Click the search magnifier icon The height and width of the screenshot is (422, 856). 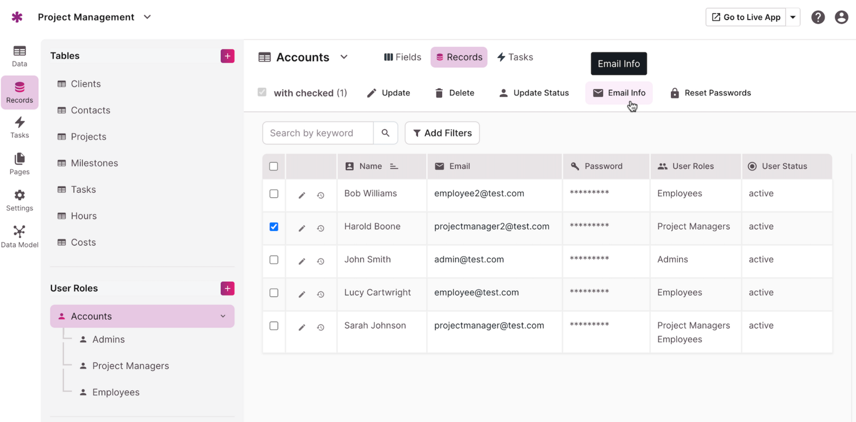tap(386, 133)
